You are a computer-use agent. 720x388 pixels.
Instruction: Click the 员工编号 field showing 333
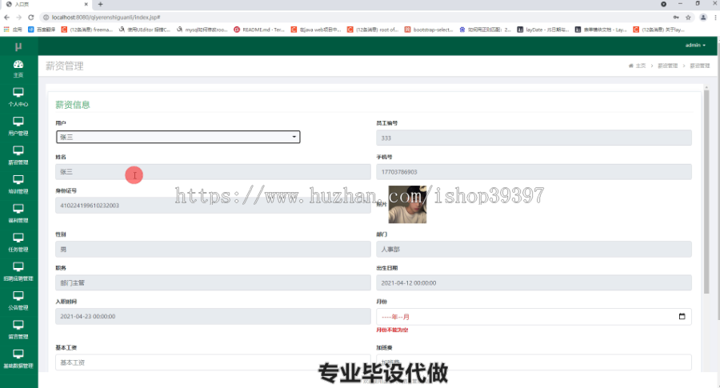[x=534, y=138]
